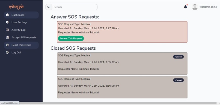Click the User Settings gear icon

click(7, 22)
